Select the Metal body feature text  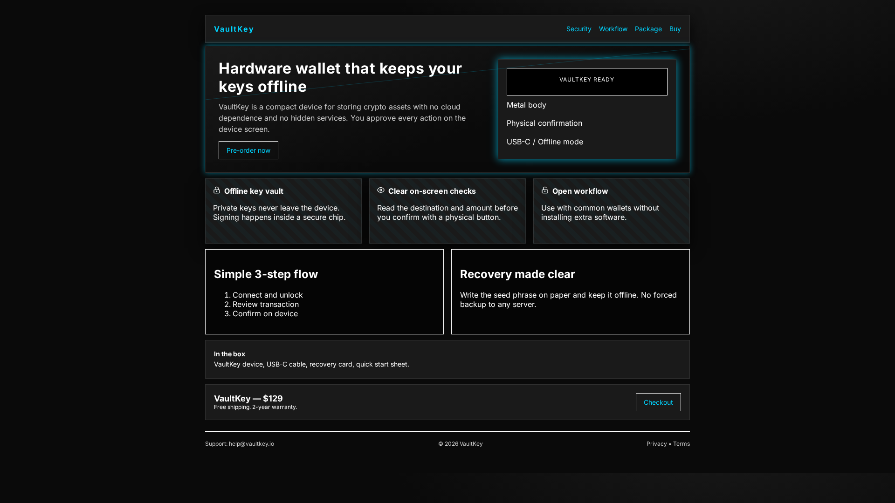coord(526,105)
